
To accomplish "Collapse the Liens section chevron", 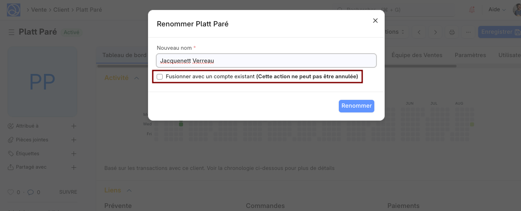I will (129, 190).
